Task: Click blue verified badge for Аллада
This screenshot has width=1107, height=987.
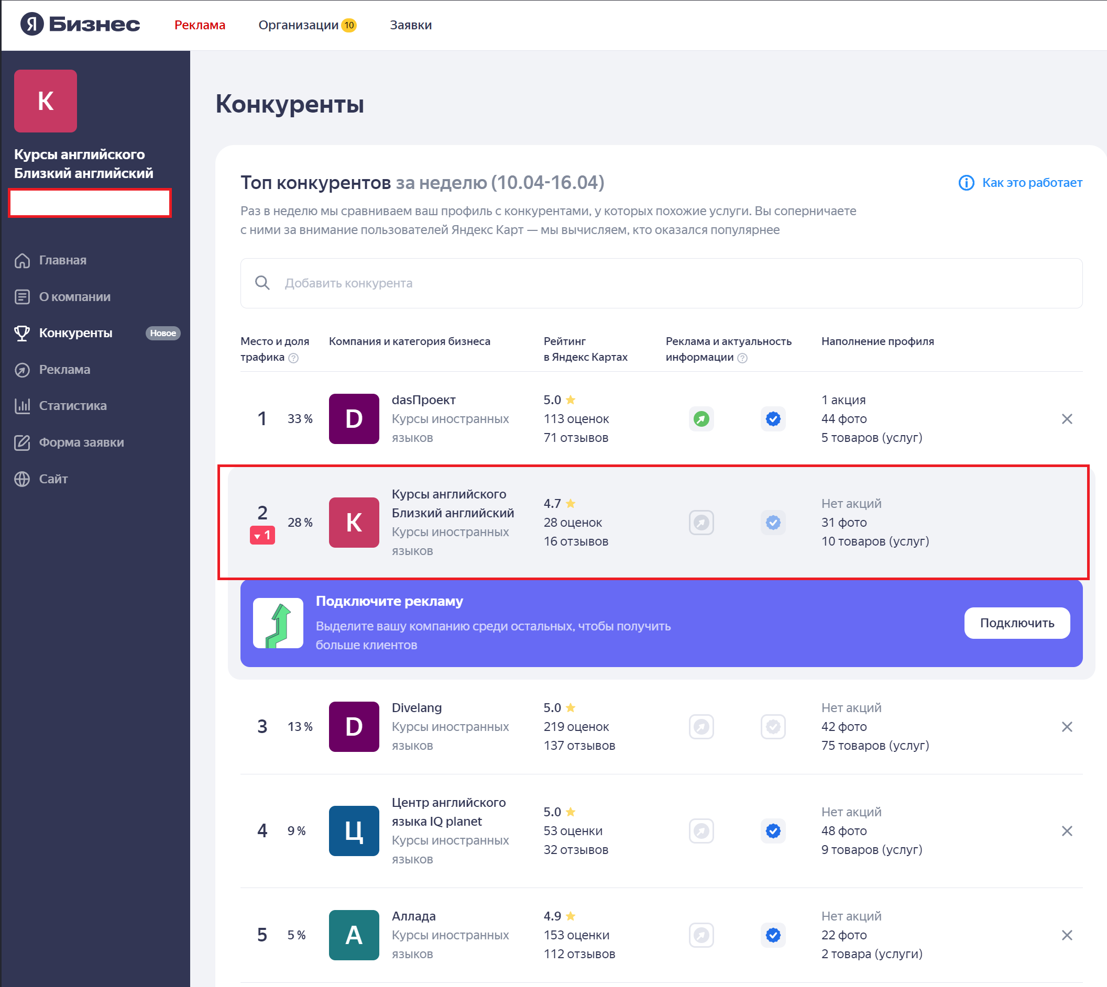Action: pos(773,935)
